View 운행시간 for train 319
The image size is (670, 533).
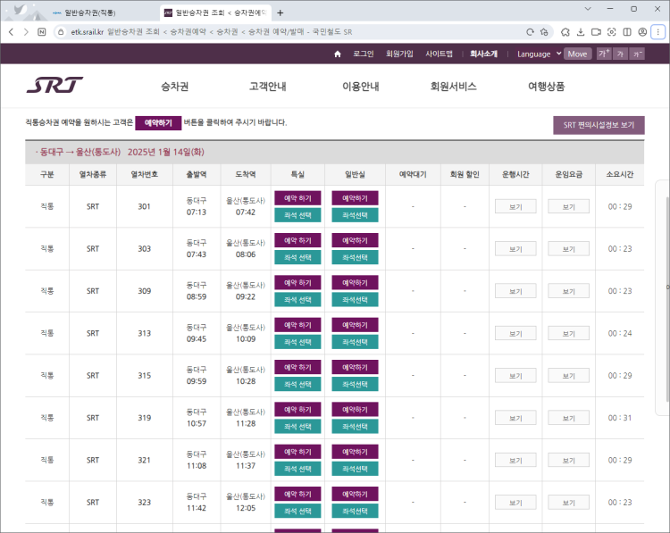coord(515,418)
